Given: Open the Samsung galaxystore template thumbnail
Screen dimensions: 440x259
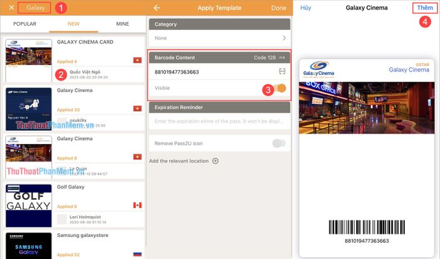Looking at the screenshot, I should (29, 246).
